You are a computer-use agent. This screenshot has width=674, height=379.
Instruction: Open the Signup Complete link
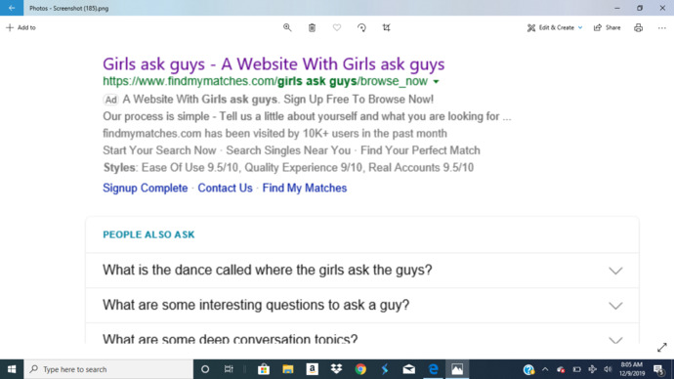click(146, 188)
